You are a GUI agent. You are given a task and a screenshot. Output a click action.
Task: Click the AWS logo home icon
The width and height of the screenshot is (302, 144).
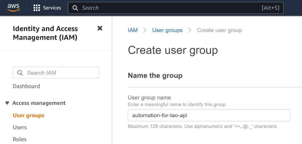coord(13,8)
